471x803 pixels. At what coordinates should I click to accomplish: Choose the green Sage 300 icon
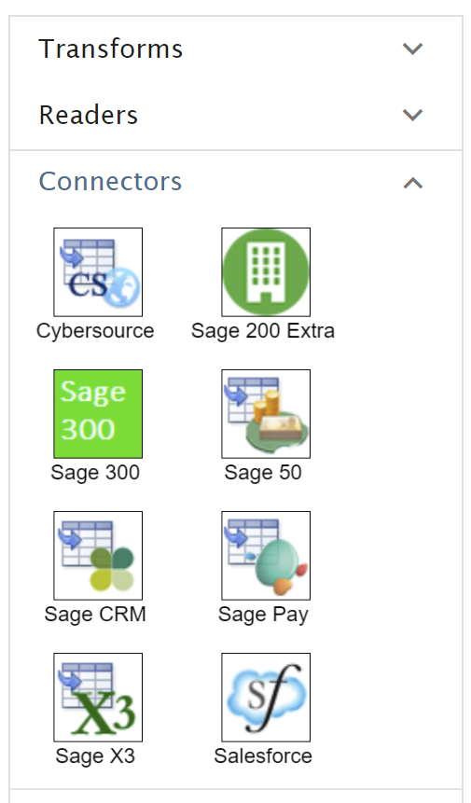pos(98,414)
